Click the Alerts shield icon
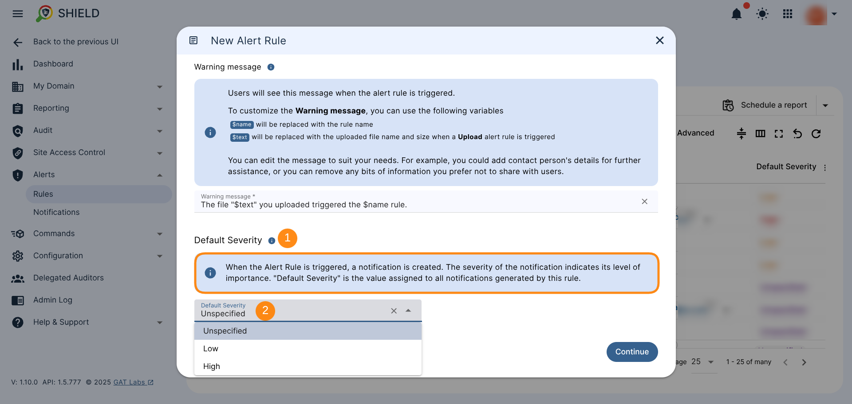 pyautogui.click(x=18, y=175)
